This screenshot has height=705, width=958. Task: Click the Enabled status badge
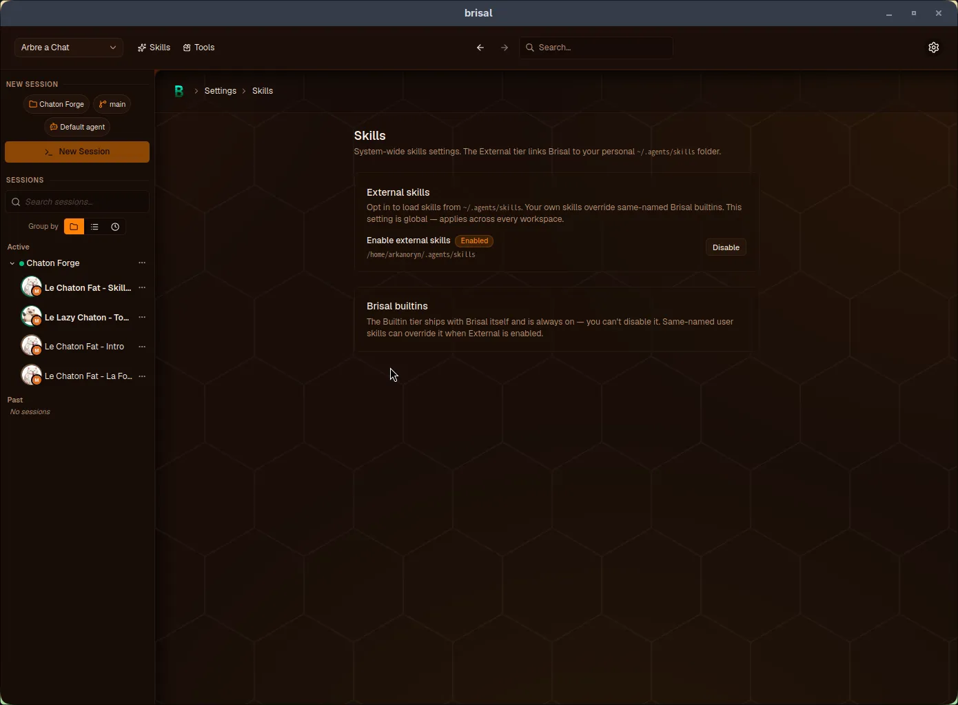(474, 241)
